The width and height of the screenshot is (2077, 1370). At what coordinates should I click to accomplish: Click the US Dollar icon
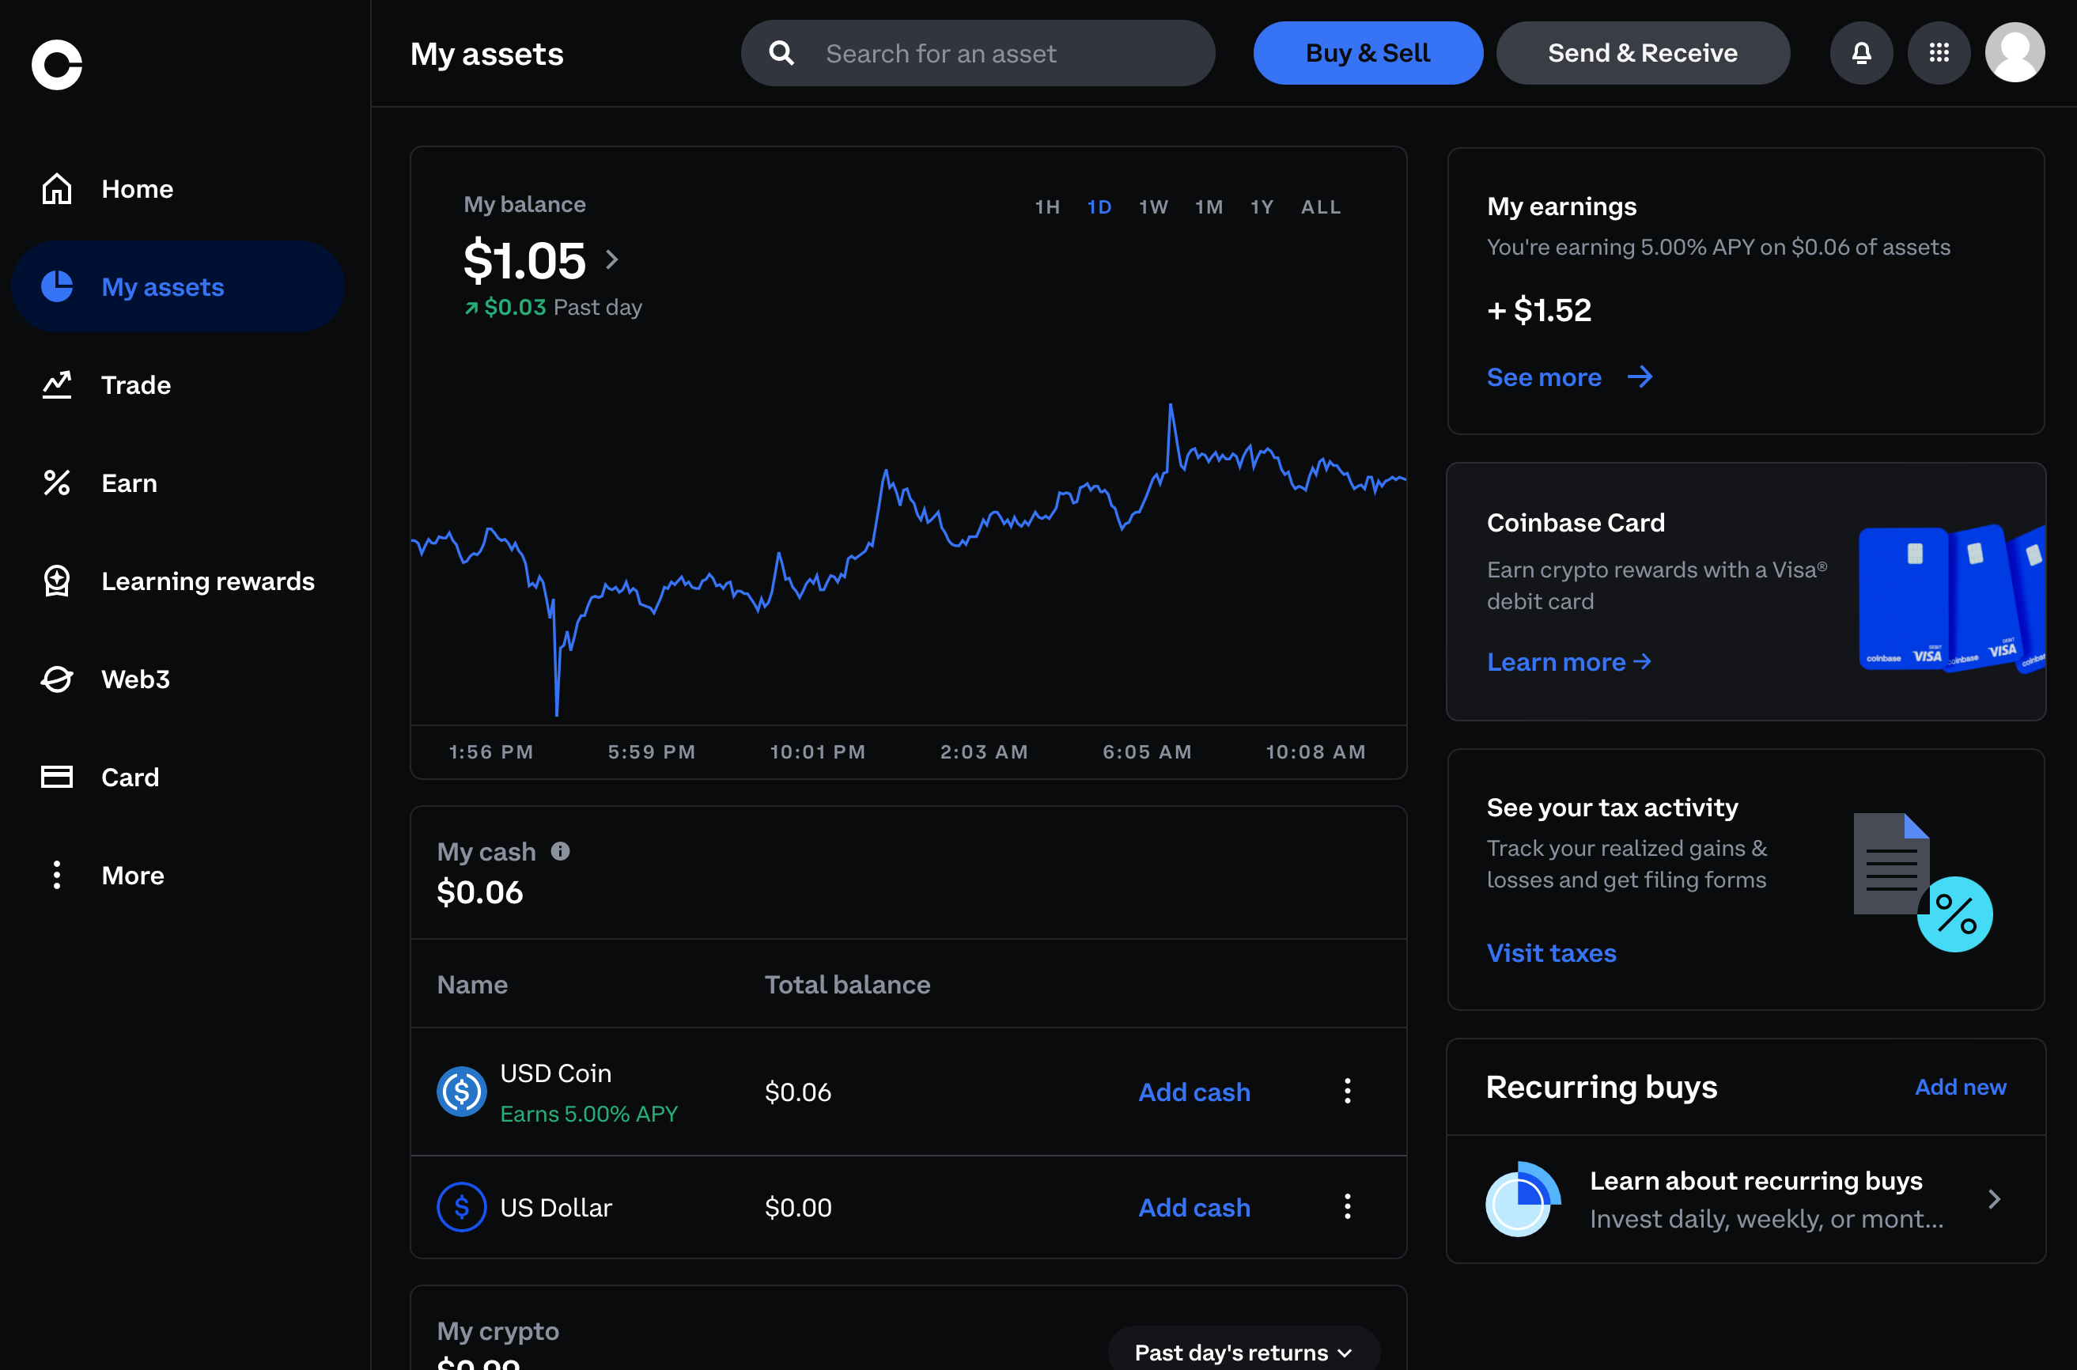pos(461,1206)
